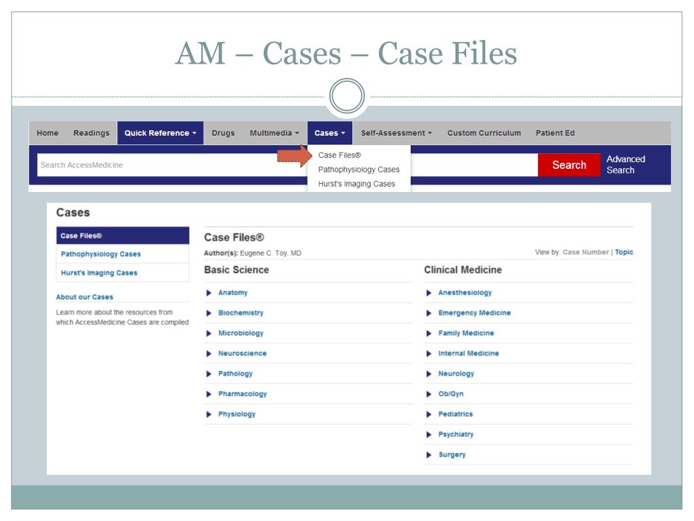The width and height of the screenshot is (694, 521).
Task: Open the Biochemistry case link
Action: pyautogui.click(x=241, y=313)
